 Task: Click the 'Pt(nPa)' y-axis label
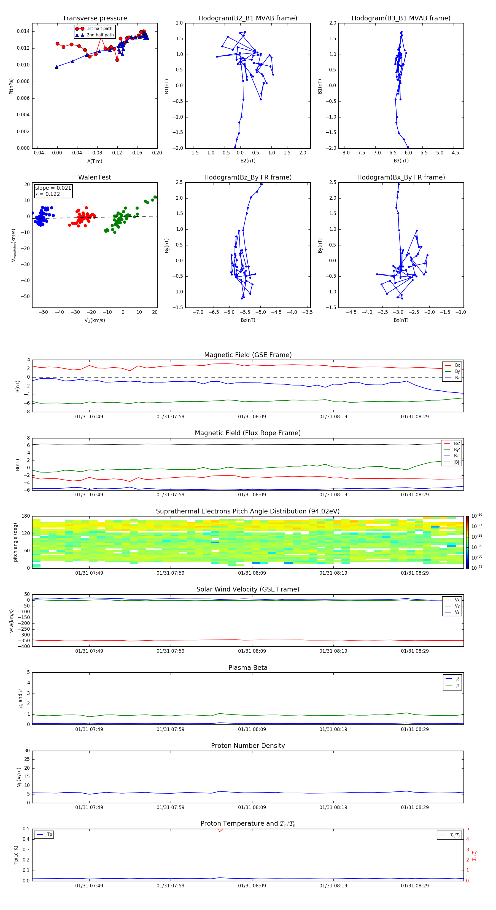[11, 86]
